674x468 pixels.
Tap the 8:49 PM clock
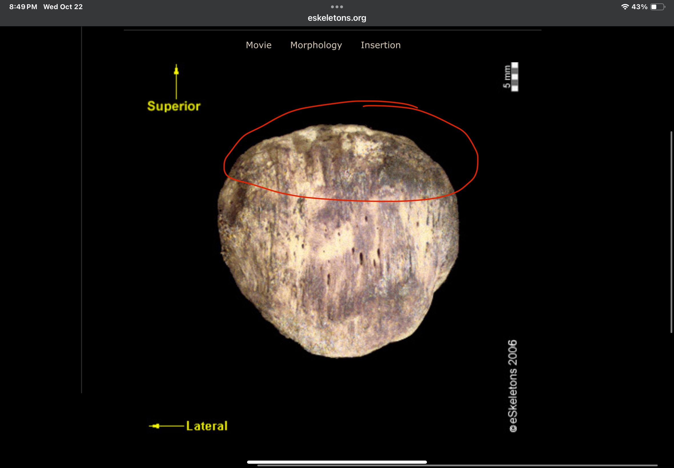coord(23,7)
